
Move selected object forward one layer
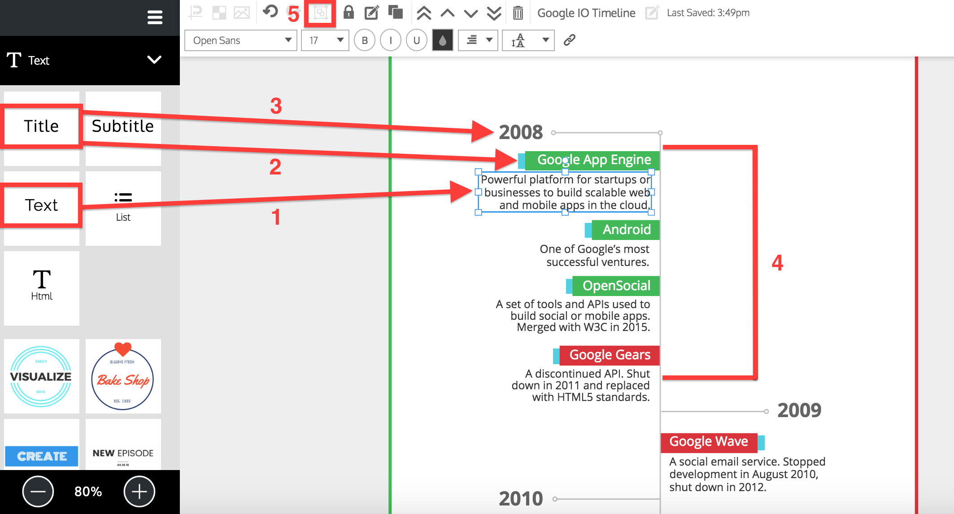pyautogui.click(x=447, y=13)
